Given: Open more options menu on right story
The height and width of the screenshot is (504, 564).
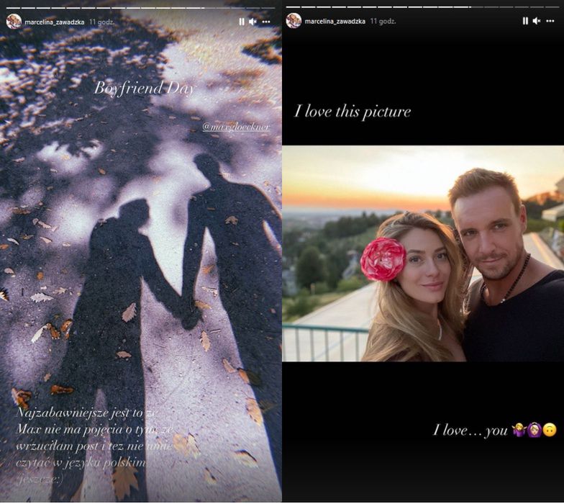Looking at the screenshot, I should (x=550, y=21).
